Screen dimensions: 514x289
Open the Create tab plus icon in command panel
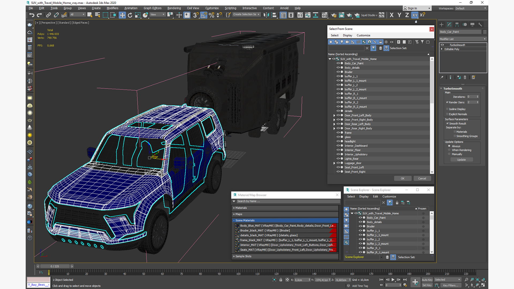(442, 24)
